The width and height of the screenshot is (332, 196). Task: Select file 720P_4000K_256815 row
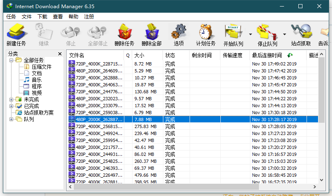(x=192, y=126)
